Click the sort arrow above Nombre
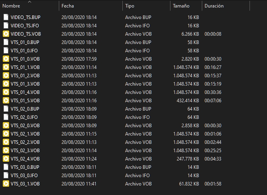This screenshot has height=195, width=267. click(29, 2)
